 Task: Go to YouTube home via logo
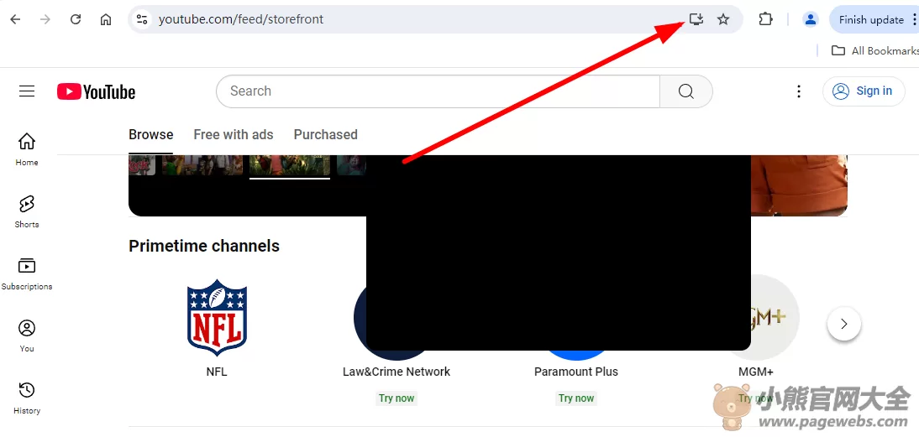[96, 92]
